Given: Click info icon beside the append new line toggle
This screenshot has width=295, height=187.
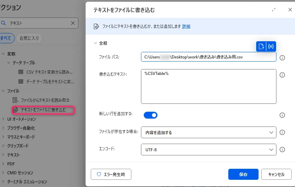Looking at the screenshot, I should 282,115.
